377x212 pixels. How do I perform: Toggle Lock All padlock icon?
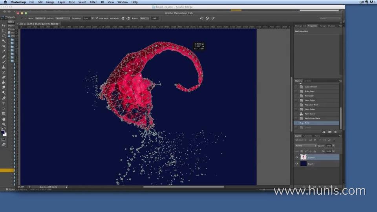coord(315,151)
